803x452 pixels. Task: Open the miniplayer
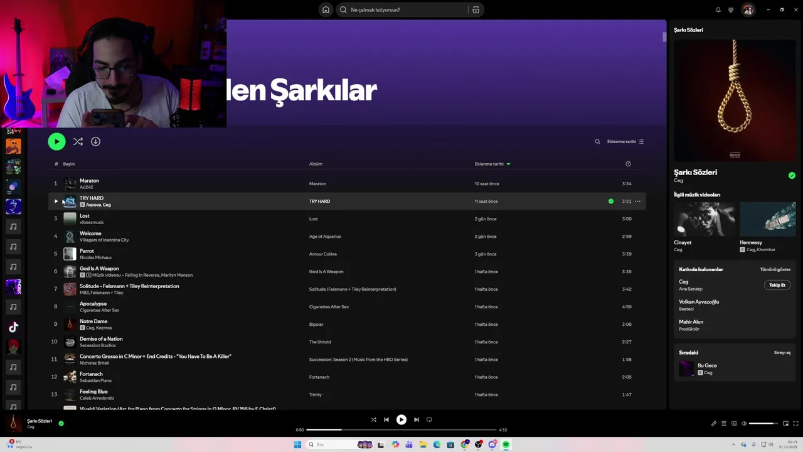click(x=785, y=423)
